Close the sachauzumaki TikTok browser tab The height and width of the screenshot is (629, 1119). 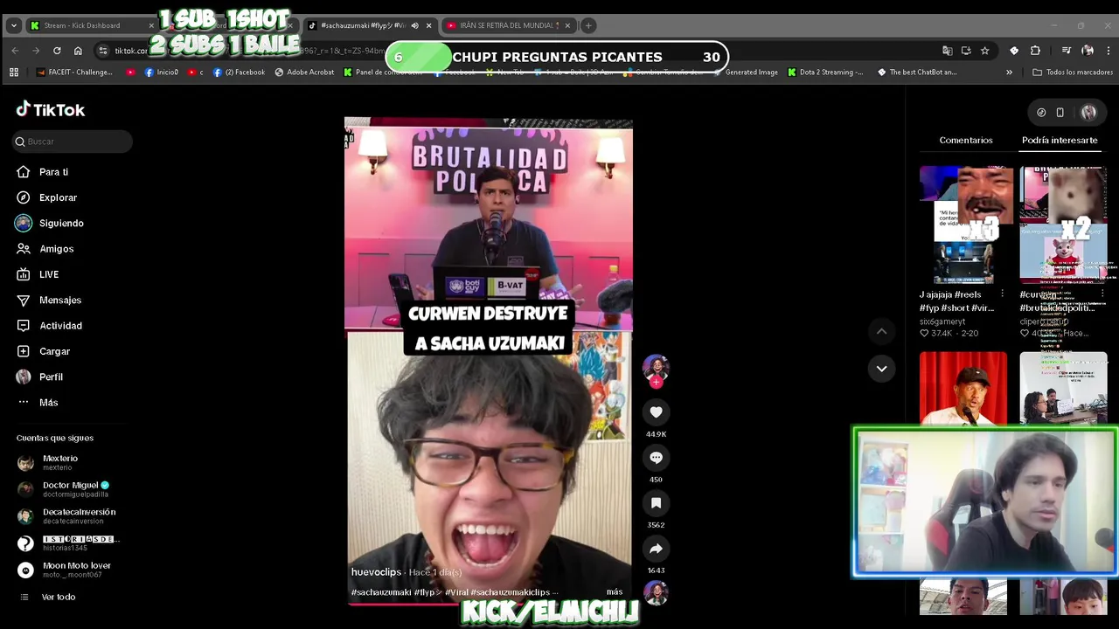point(428,25)
